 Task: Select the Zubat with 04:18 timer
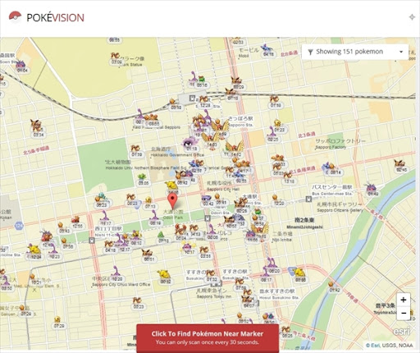click(267, 51)
